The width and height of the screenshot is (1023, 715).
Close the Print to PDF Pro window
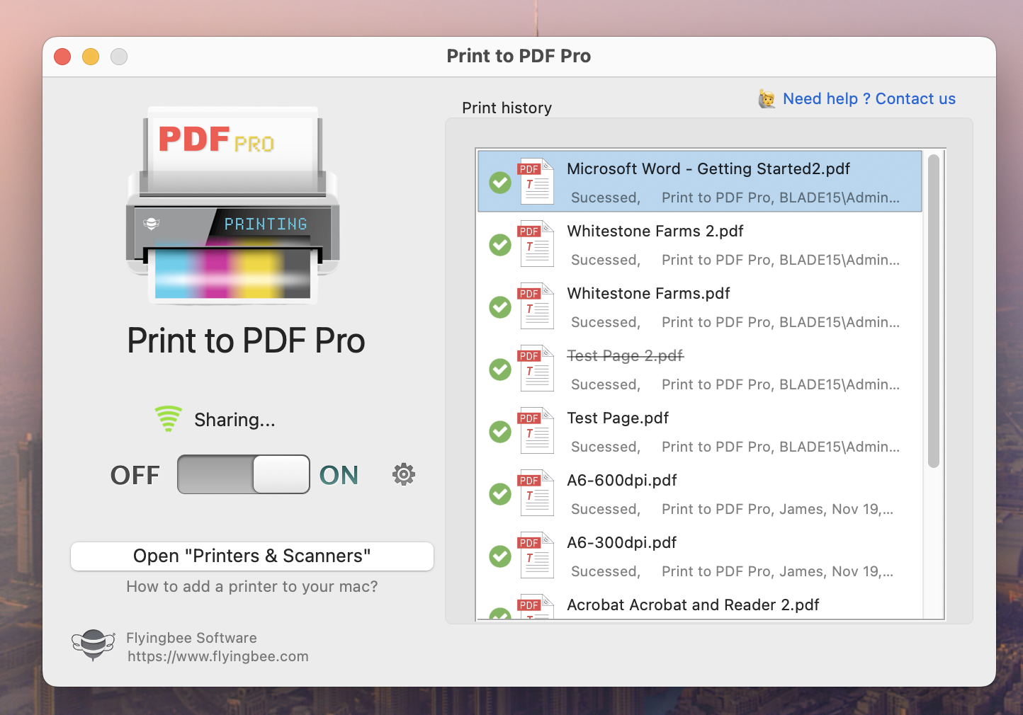coord(62,57)
